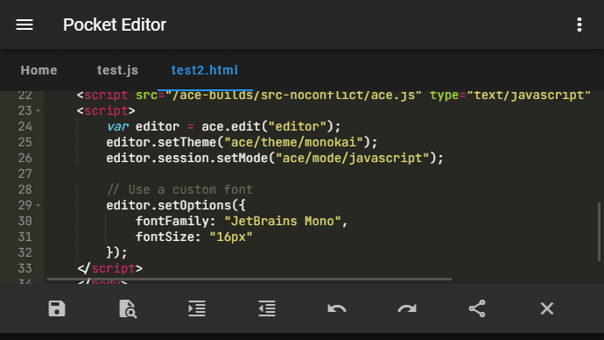Select the test2.html tab
Screen dimensions: 604x340
[x=205, y=70]
